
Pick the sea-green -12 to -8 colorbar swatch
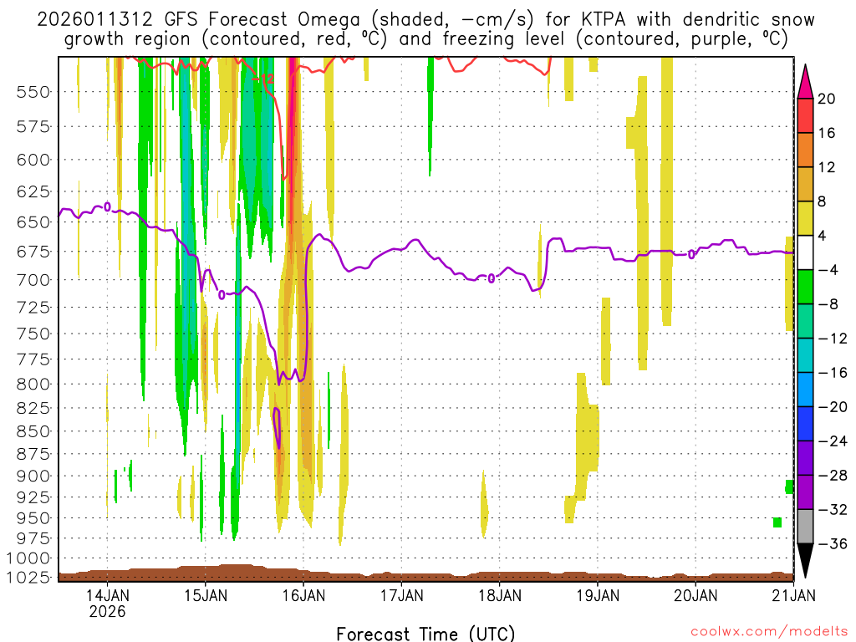coord(805,321)
